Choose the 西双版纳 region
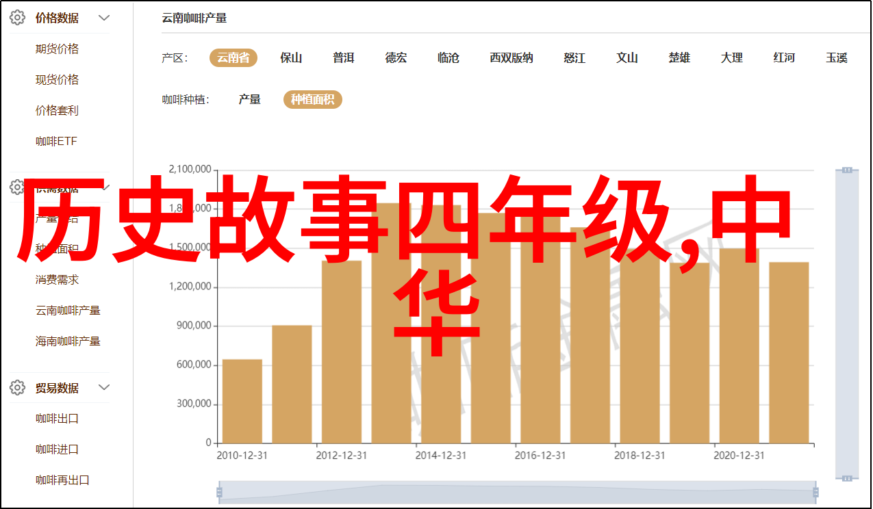Screen dimensions: 873x509 [511, 58]
